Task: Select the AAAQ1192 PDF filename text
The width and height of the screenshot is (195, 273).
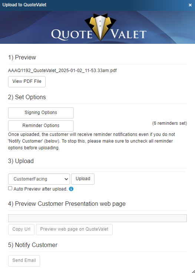Action: pos(62,71)
